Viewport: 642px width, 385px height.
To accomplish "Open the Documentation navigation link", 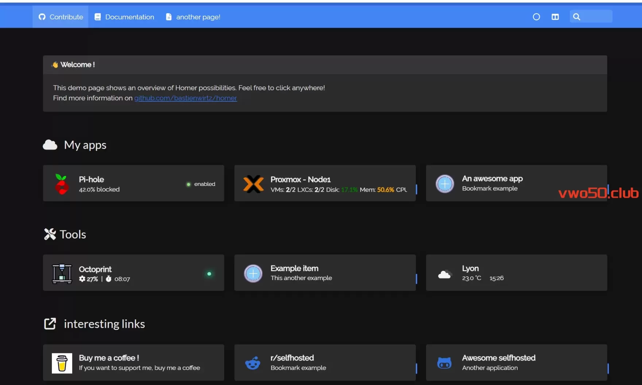I will (x=124, y=17).
